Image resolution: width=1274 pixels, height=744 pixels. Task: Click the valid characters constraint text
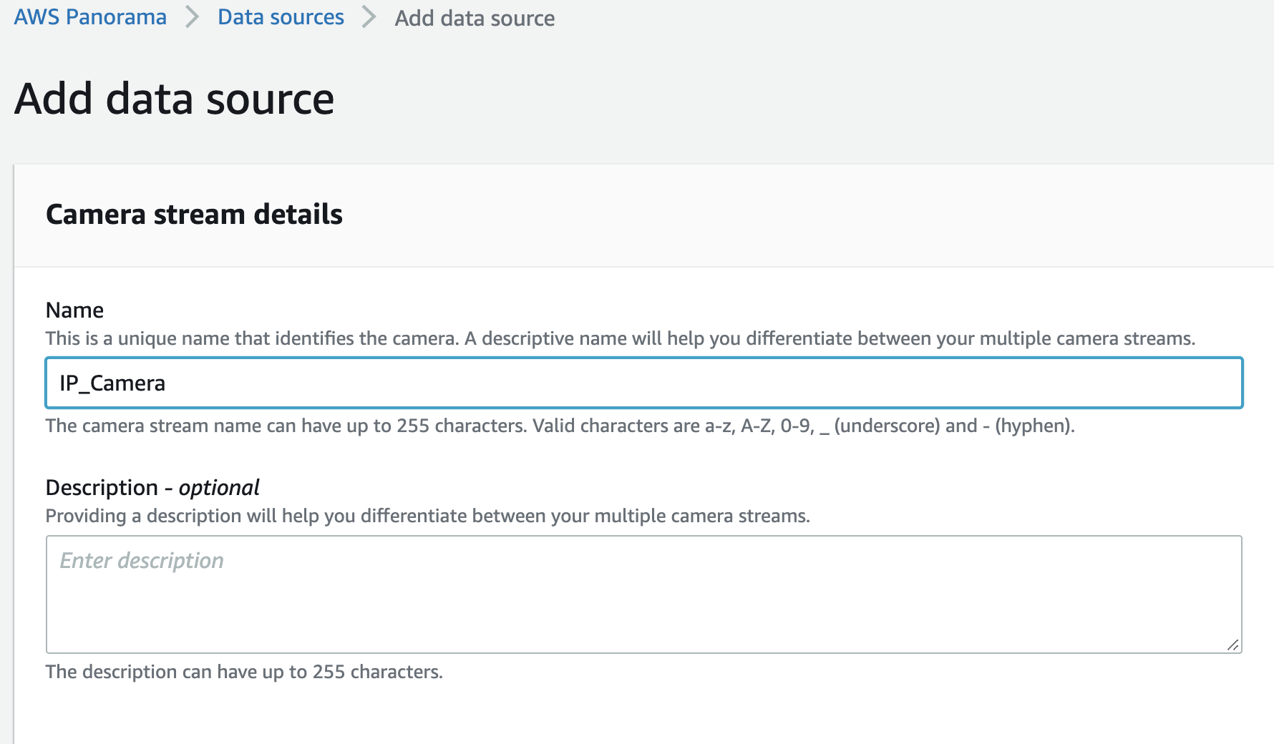tap(560, 426)
